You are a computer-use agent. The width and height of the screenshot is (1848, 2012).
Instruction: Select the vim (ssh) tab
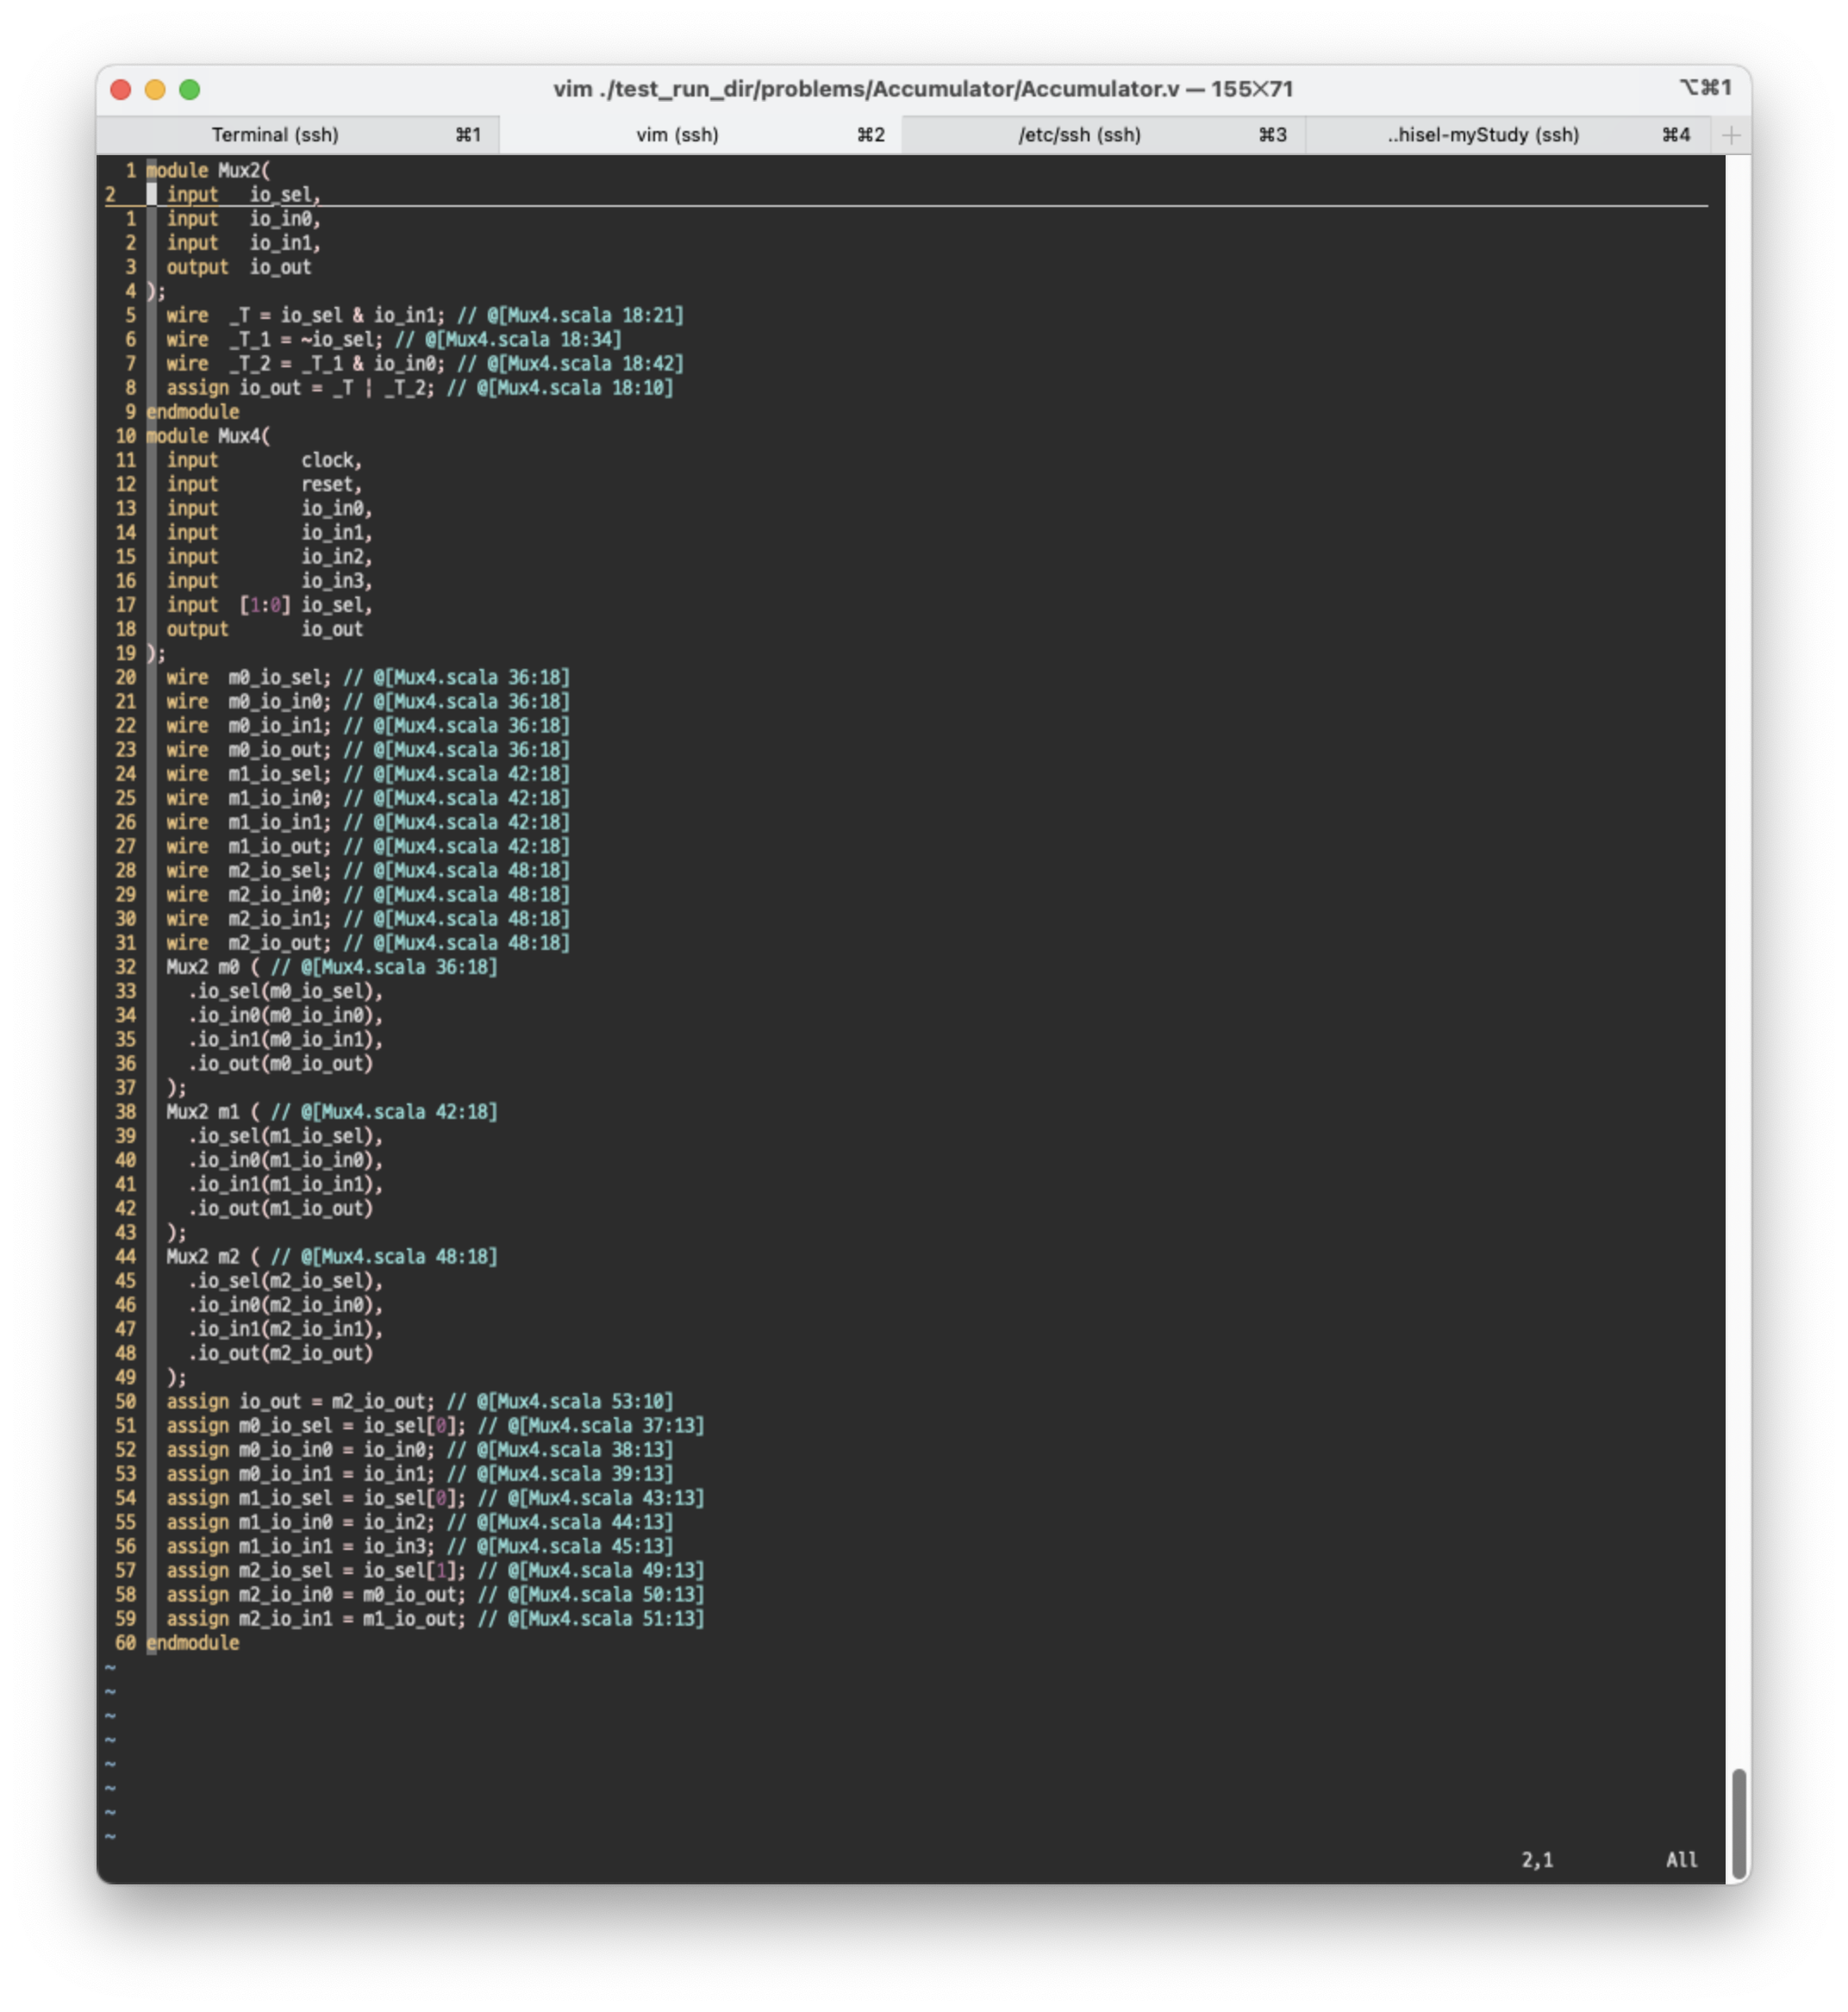700,134
